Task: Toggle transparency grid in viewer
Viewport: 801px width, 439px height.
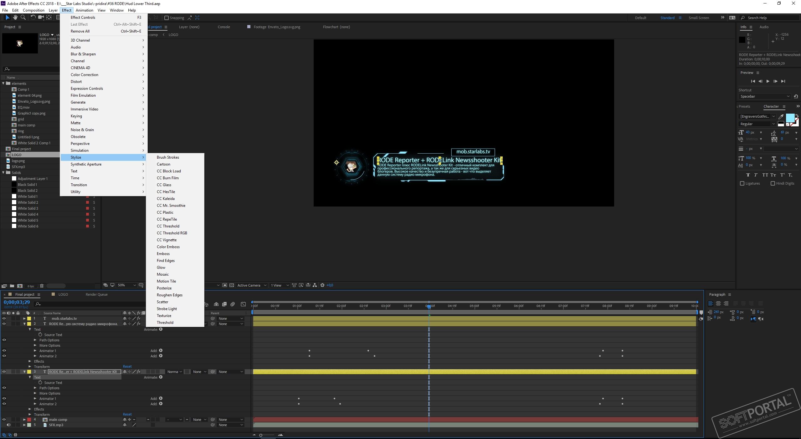Action: coord(232,285)
